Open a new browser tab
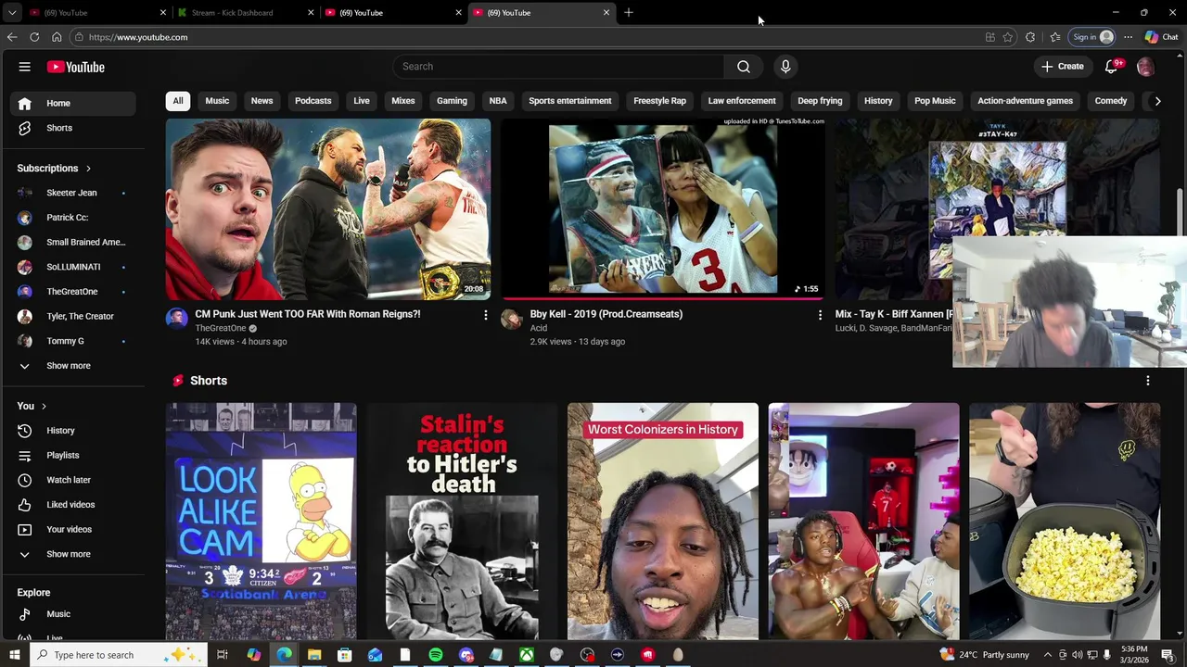The width and height of the screenshot is (1187, 667). point(629,12)
